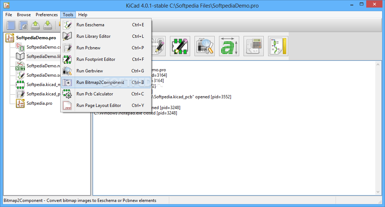Click the green up-arrow archive toolbar icon

tap(36, 25)
